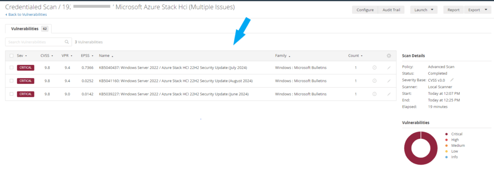
Task: Sort by the Name column
Action: [x=106, y=56]
